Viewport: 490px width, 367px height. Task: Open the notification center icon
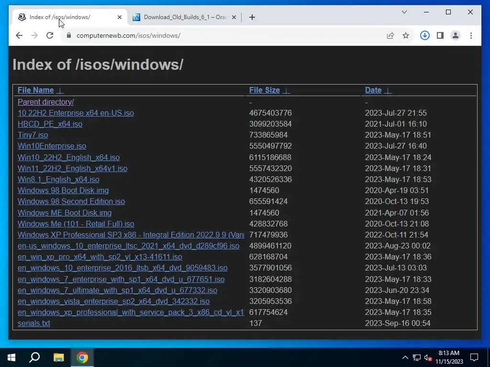click(474, 357)
